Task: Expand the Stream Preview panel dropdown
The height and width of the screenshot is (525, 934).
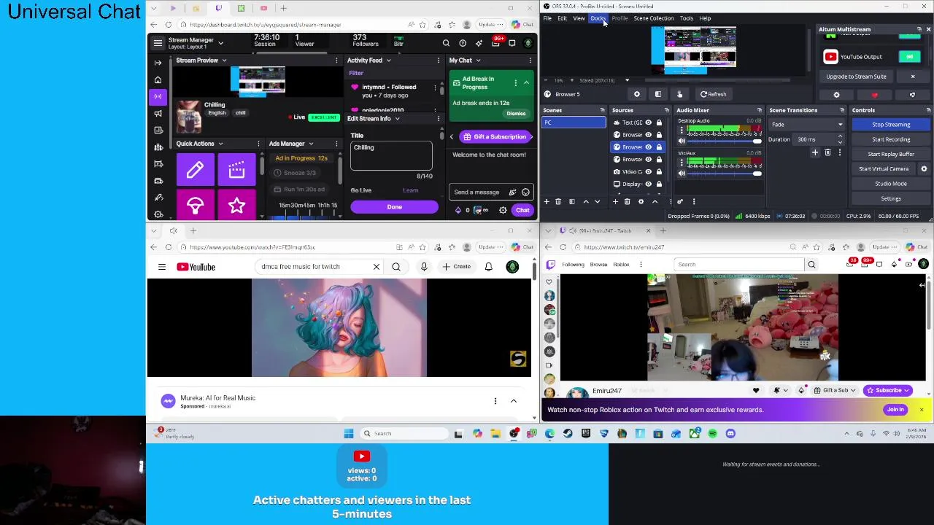Action: click(x=224, y=61)
